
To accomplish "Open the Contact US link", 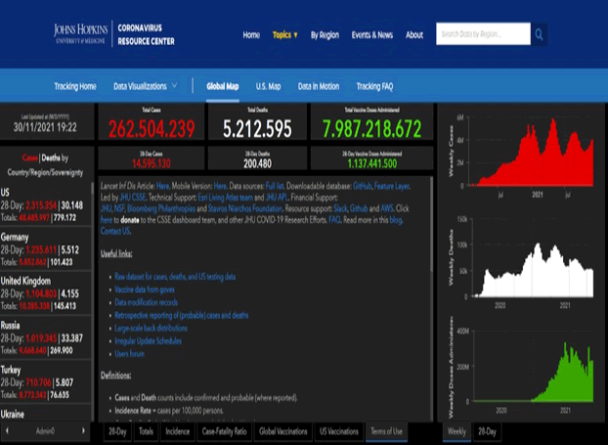I will [115, 231].
